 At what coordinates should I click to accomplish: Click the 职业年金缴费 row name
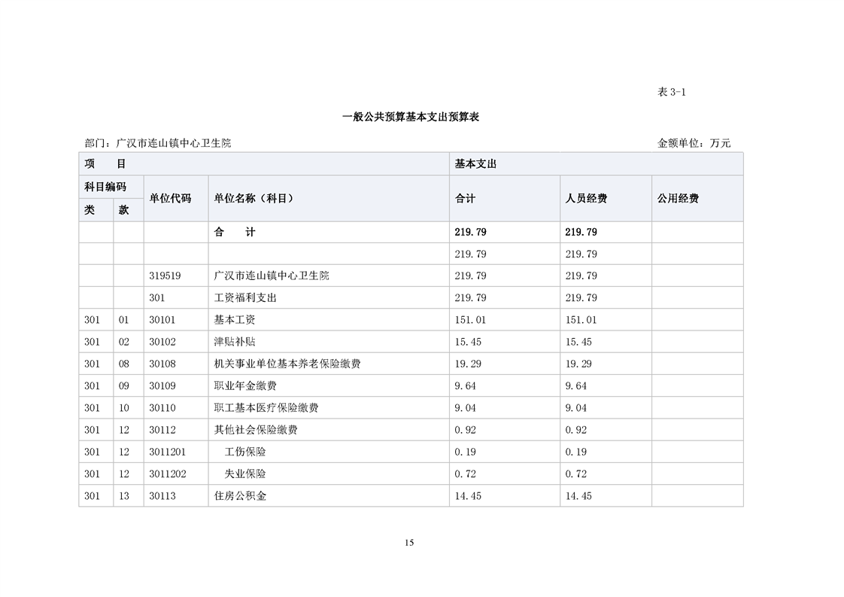(245, 386)
